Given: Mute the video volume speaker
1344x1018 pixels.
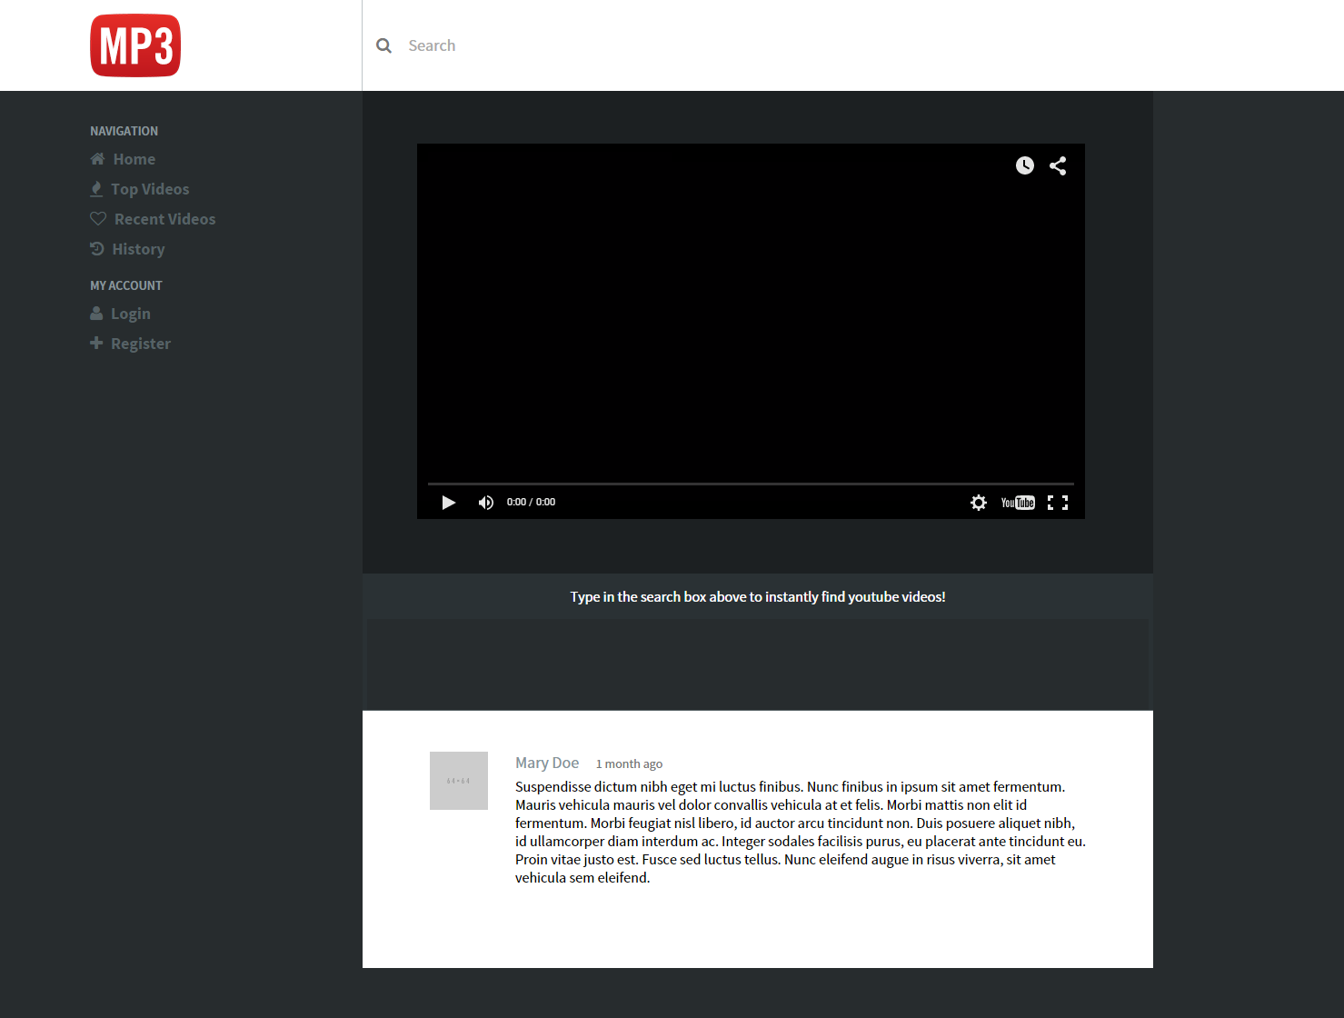Looking at the screenshot, I should point(486,503).
